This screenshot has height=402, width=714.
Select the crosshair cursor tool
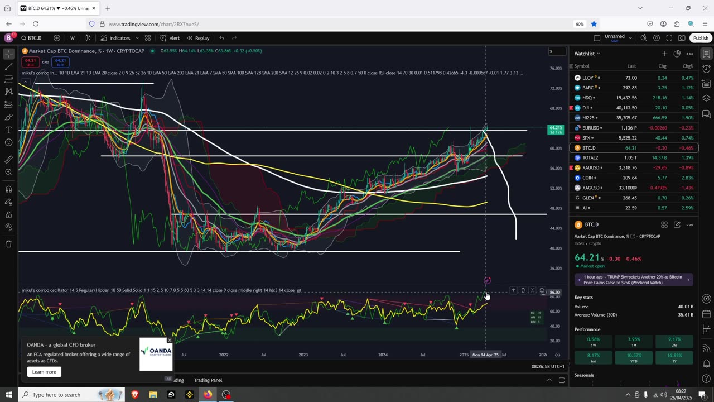tap(9, 54)
